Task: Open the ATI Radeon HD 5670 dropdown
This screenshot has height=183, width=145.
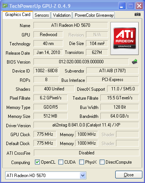Action: coord(83,176)
